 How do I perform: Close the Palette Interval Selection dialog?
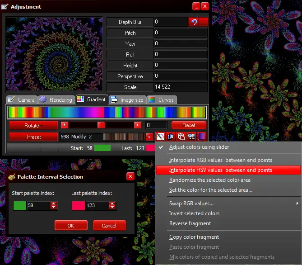[x=130, y=176]
